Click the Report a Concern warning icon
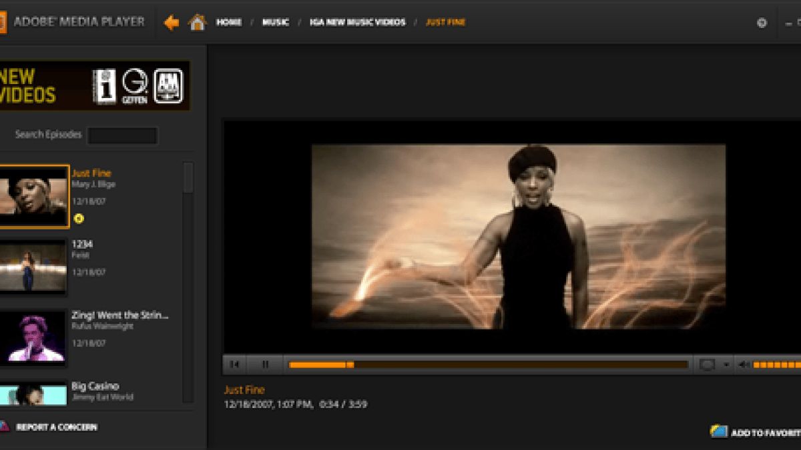This screenshot has width=801, height=450. coord(4,426)
